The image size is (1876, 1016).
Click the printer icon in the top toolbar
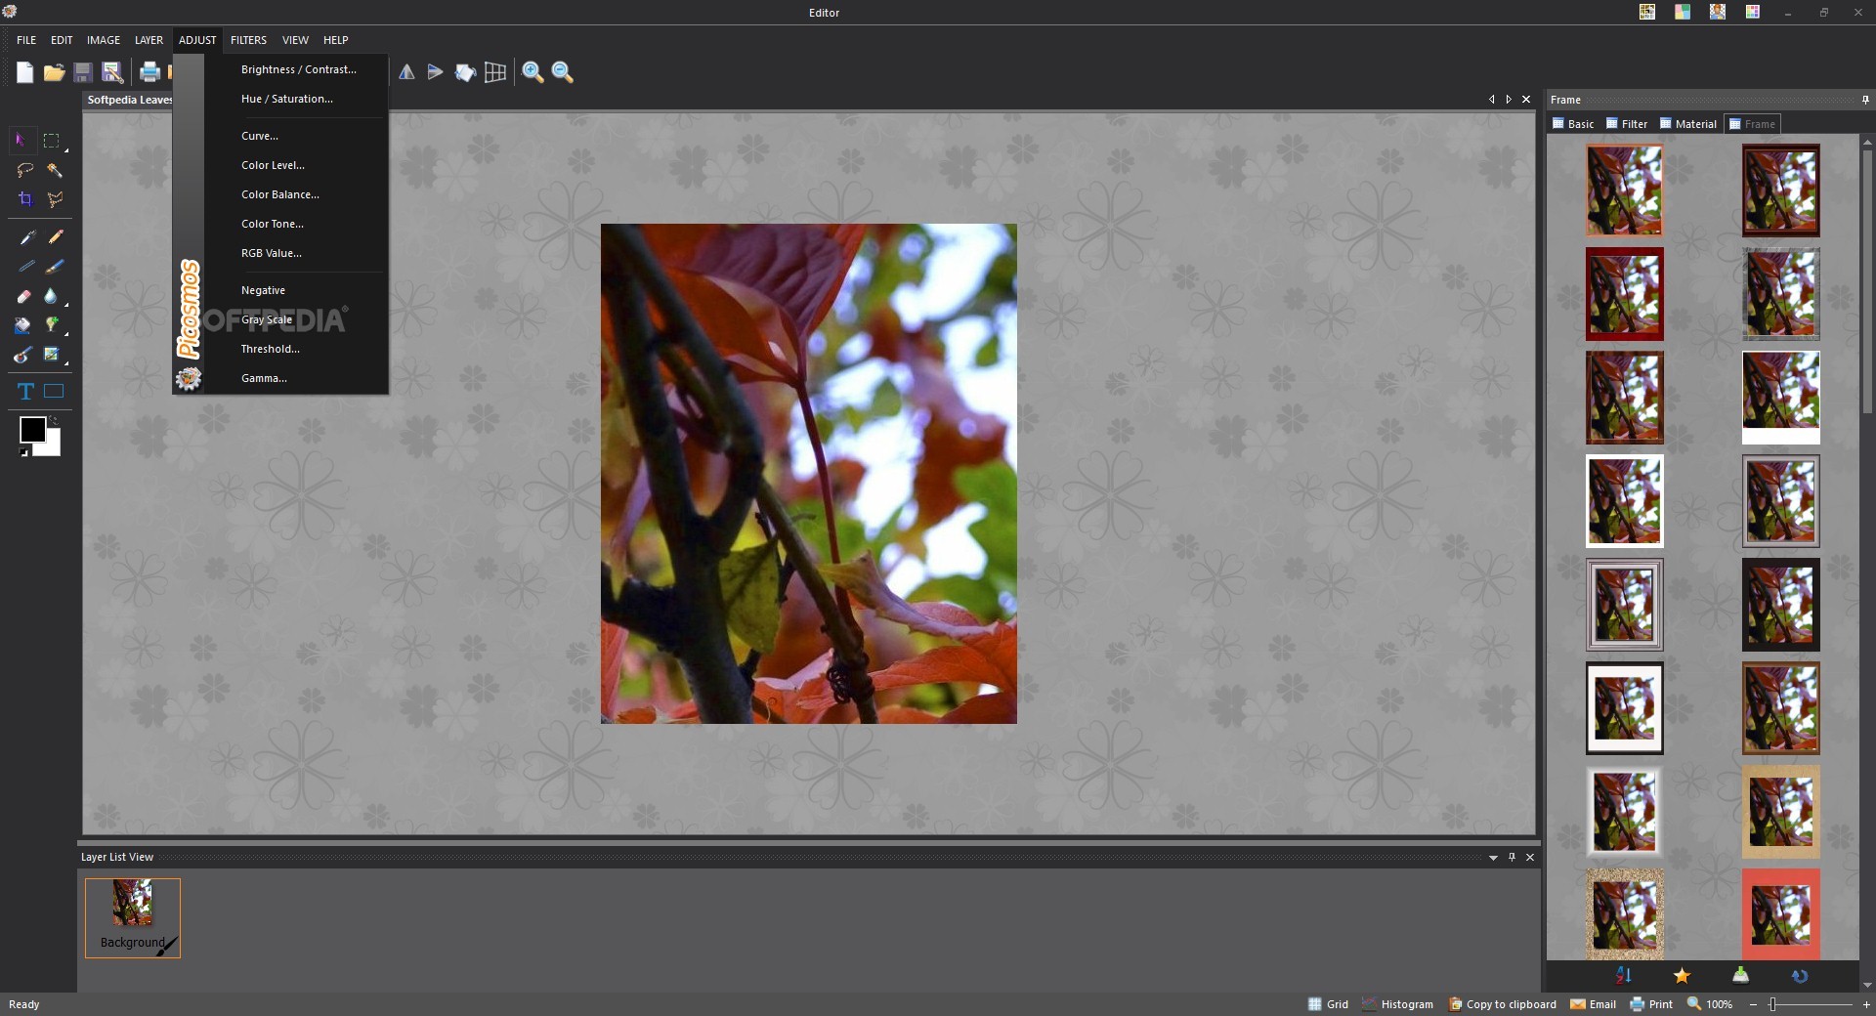pyautogui.click(x=149, y=71)
